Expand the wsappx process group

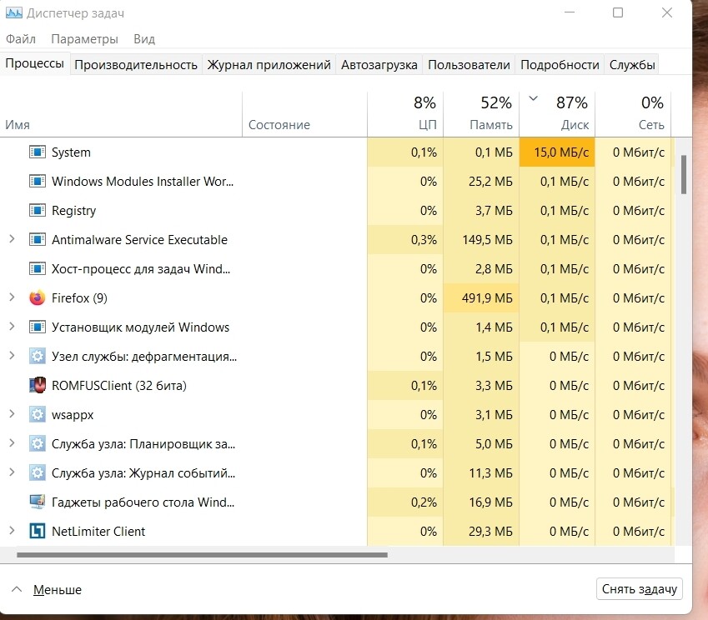point(13,414)
